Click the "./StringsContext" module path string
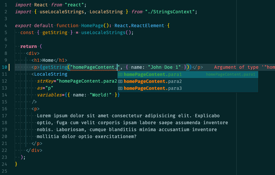Viewport: 275px width, 175px height. [170, 12]
